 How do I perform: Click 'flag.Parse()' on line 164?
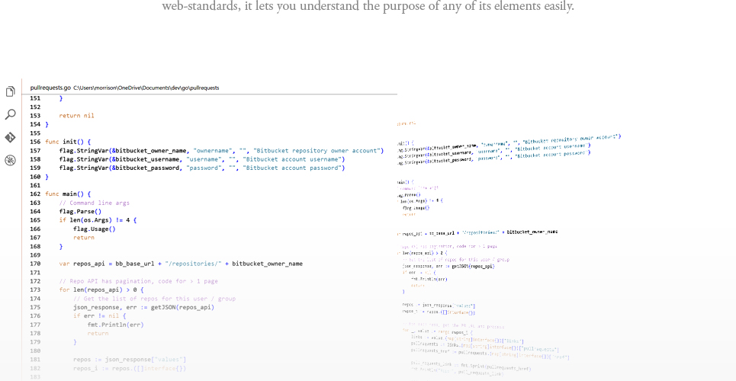[80, 212]
